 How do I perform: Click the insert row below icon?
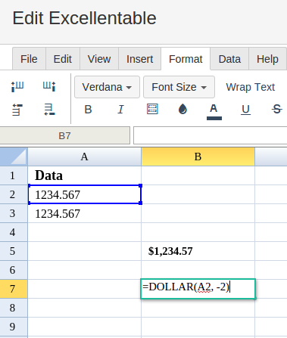[x=49, y=110]
